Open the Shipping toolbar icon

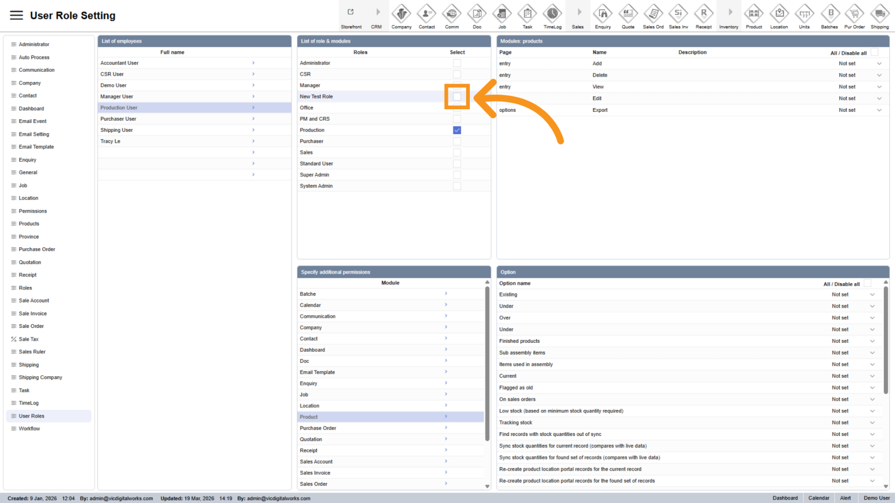(x=880, y=14)
